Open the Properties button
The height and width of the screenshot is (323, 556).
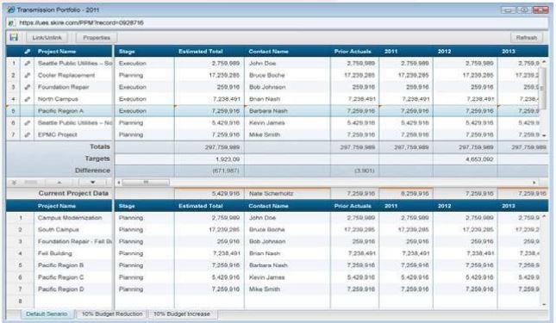[97, 38]
